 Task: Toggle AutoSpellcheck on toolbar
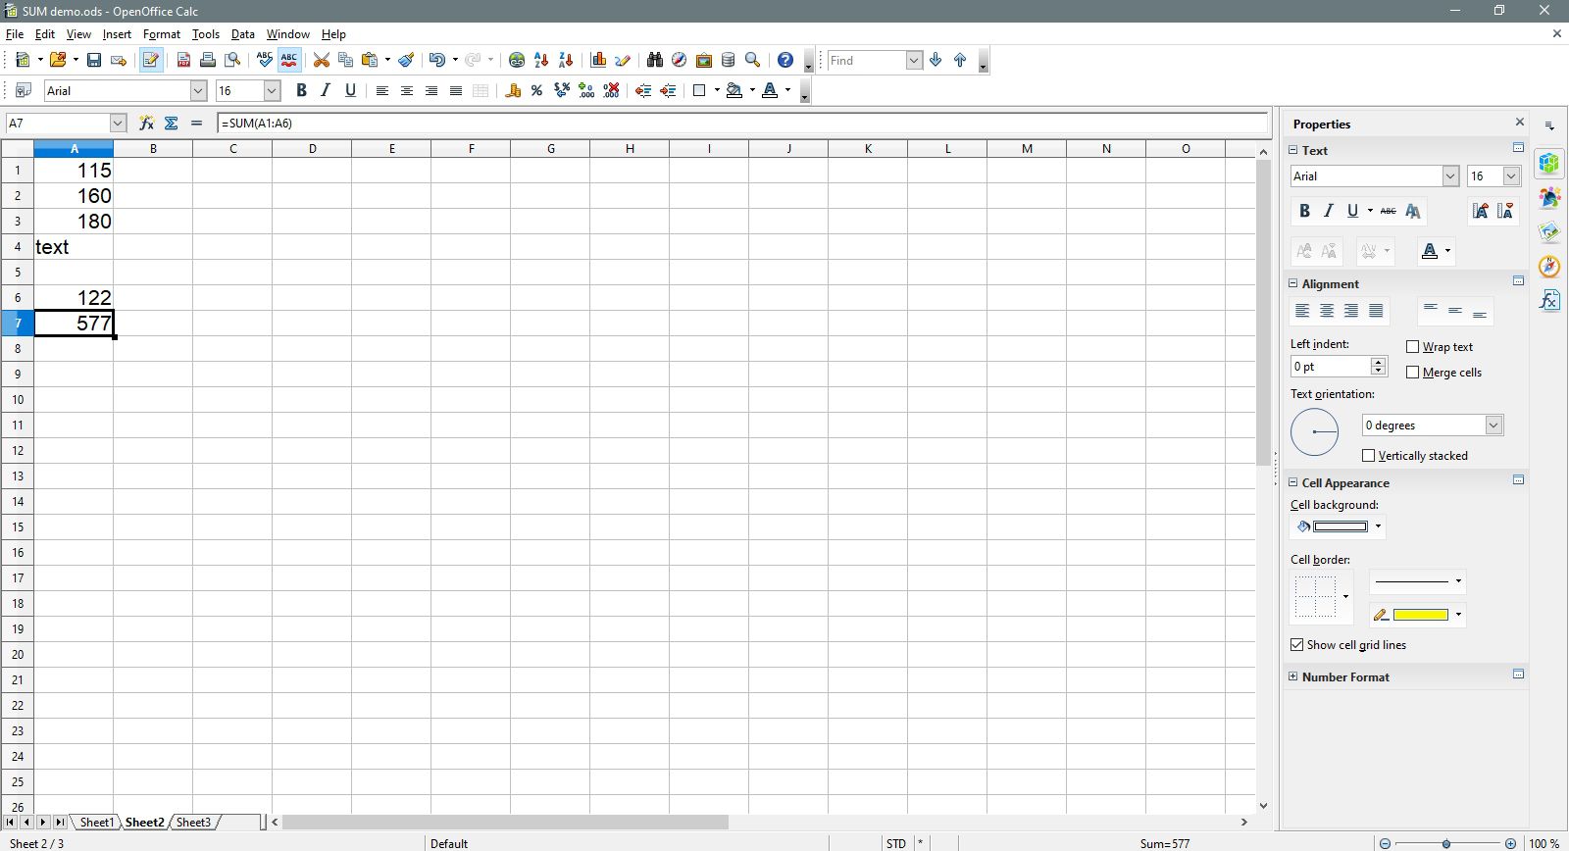289,61
